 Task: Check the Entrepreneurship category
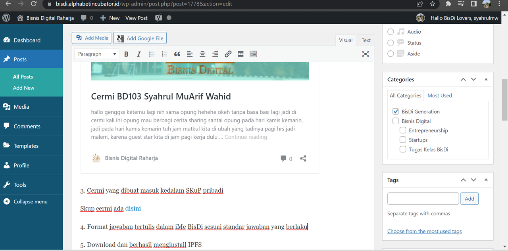(403, 130)
